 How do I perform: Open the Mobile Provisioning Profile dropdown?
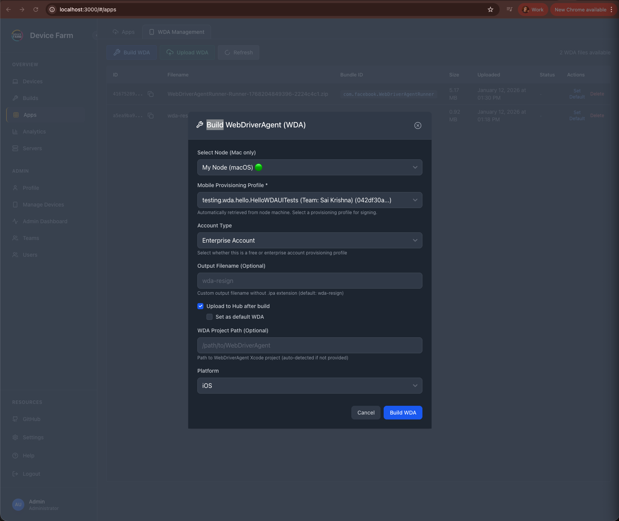309,200
